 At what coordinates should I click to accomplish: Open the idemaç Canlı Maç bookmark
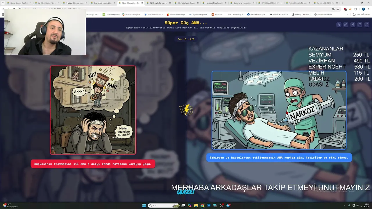[302, 15]
